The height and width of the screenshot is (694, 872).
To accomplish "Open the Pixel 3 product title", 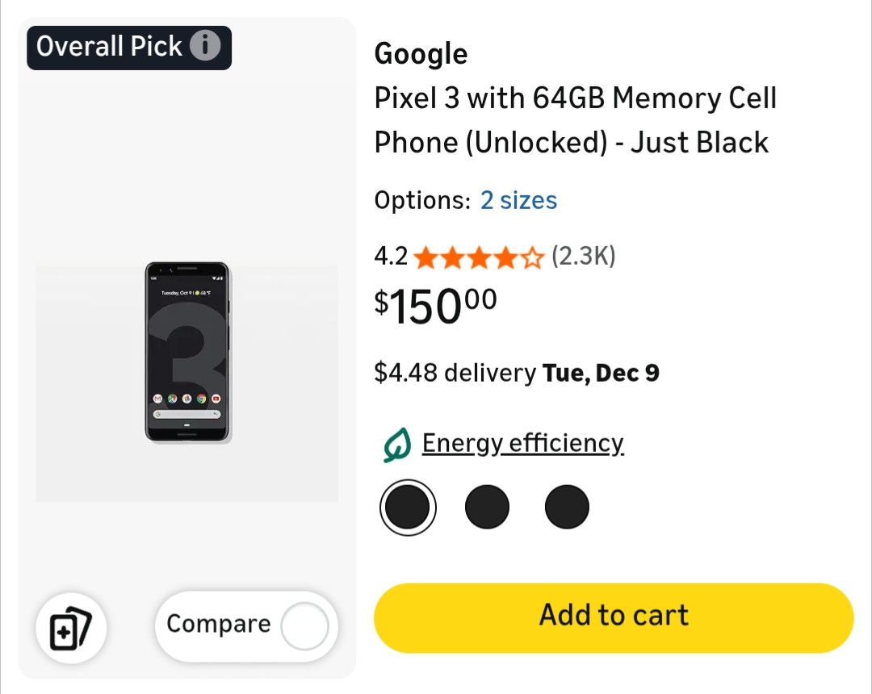I will [575, 119].
